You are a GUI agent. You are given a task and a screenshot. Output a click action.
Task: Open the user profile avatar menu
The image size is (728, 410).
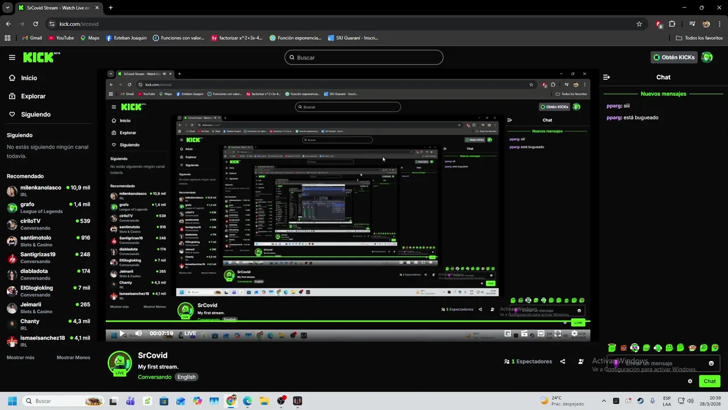pos(707,58)
